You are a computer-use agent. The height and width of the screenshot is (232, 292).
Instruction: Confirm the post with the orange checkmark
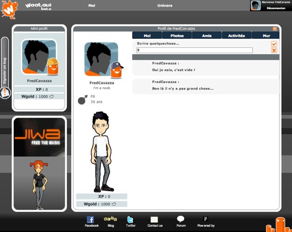(274, 44)
